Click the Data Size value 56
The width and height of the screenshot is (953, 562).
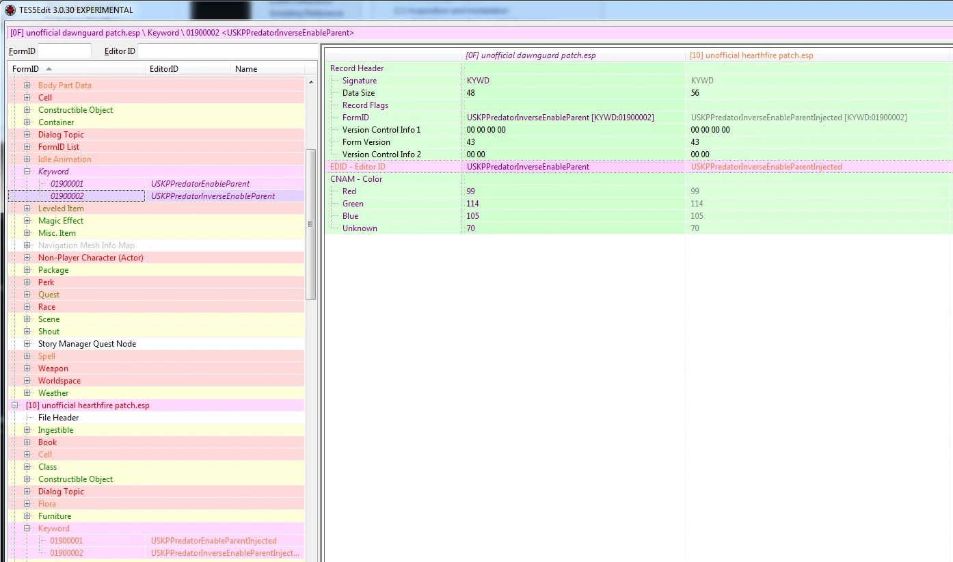coord(695,93)
